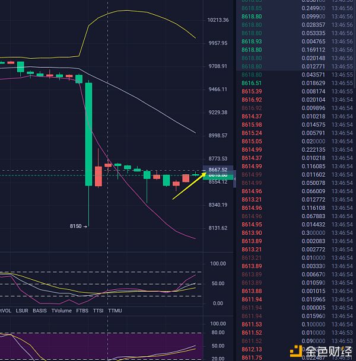The image size is (356, 361).
Task: Click trade amount 0.090000
Action: [313, 341]
